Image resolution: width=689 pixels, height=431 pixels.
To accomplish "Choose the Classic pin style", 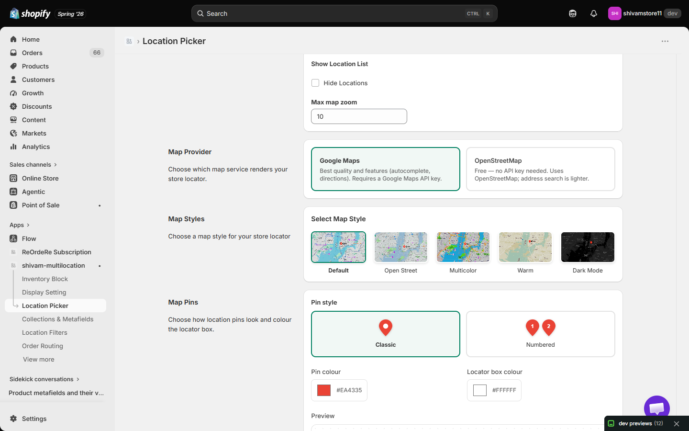I will click(x=386, y=334).
